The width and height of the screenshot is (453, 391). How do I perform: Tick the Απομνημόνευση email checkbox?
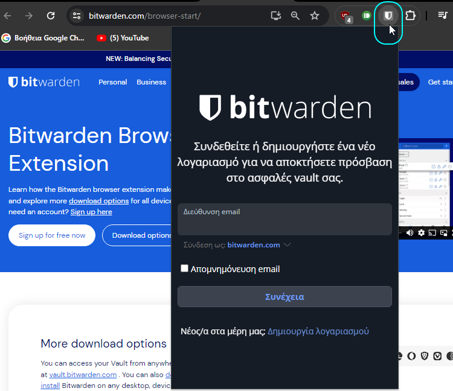(x=184, y=269)
